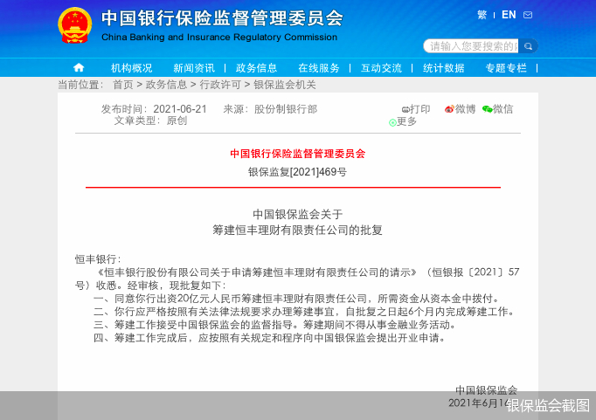Click paragraph starting 二、你行应严格按照
The width and height of the screenshot is (596, 420).
[x=304, y=312]
